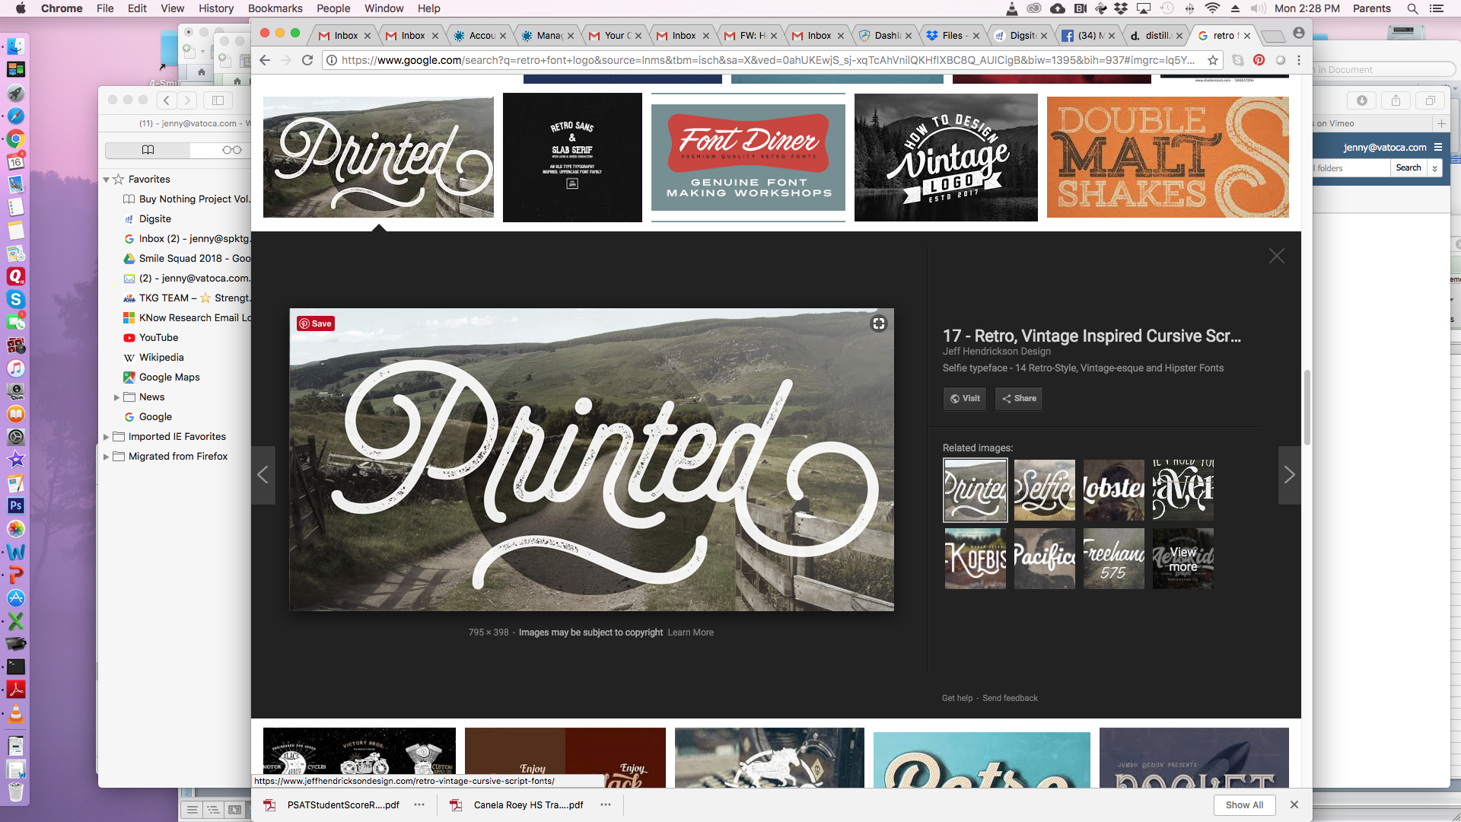Open the Bookmarks menu

(x=275, y=8)
